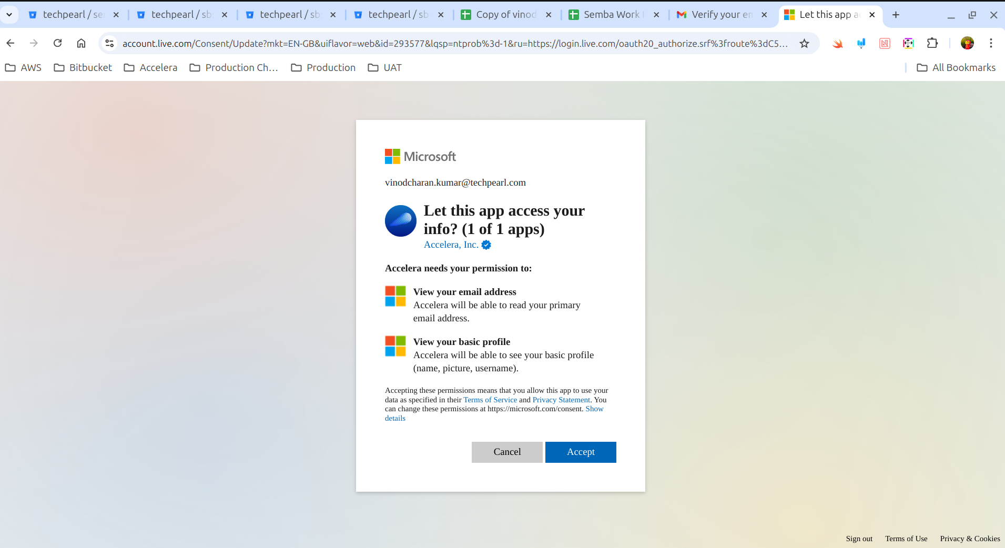This screenshot has width=1005, height=548.
Task: Go to browser home page
Action: coord(81,43)
